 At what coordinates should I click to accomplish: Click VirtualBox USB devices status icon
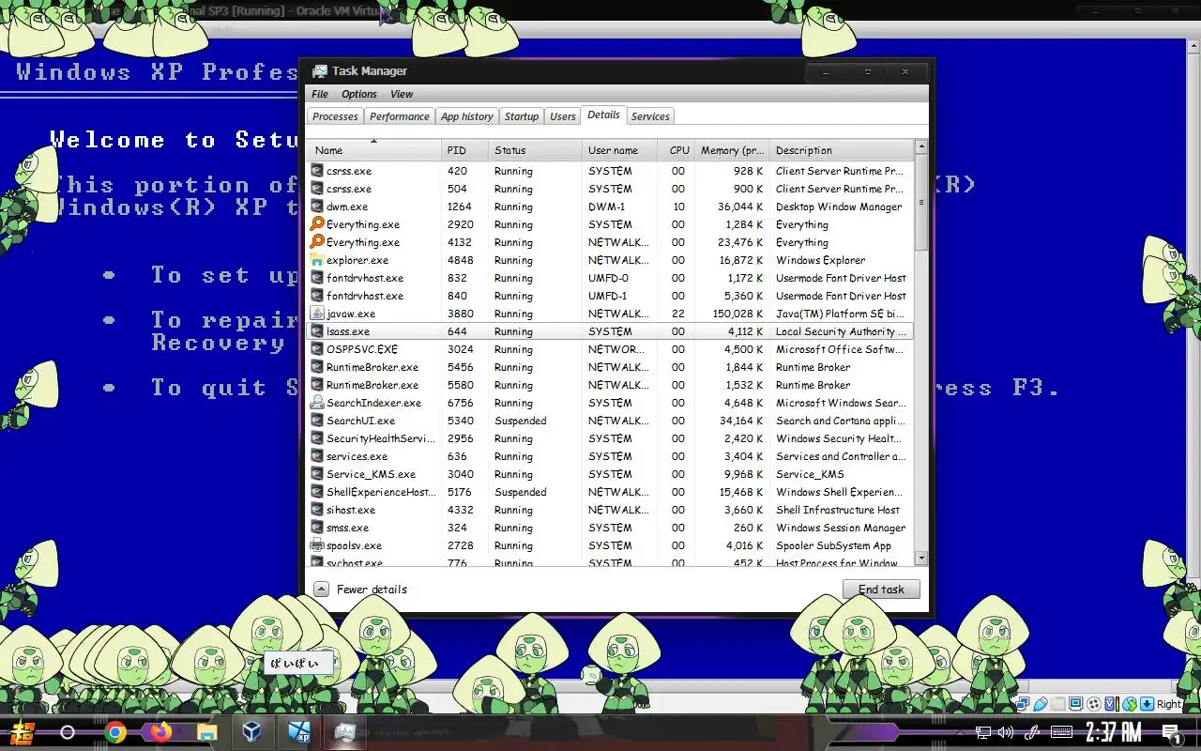[1041, 704]
